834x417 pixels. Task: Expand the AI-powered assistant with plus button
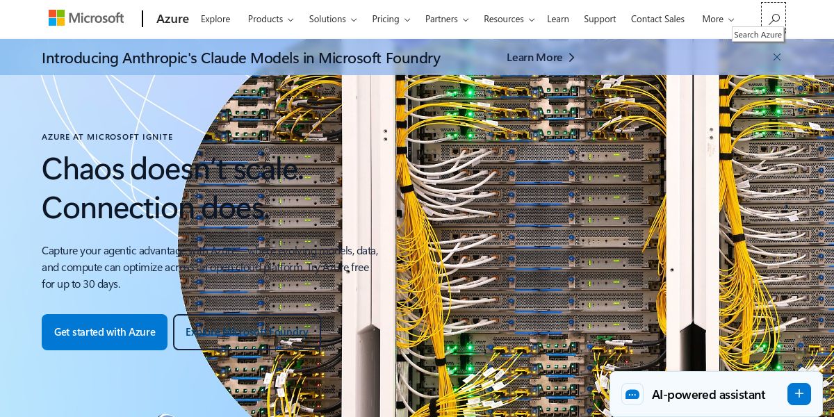click(x=799, y=394)
